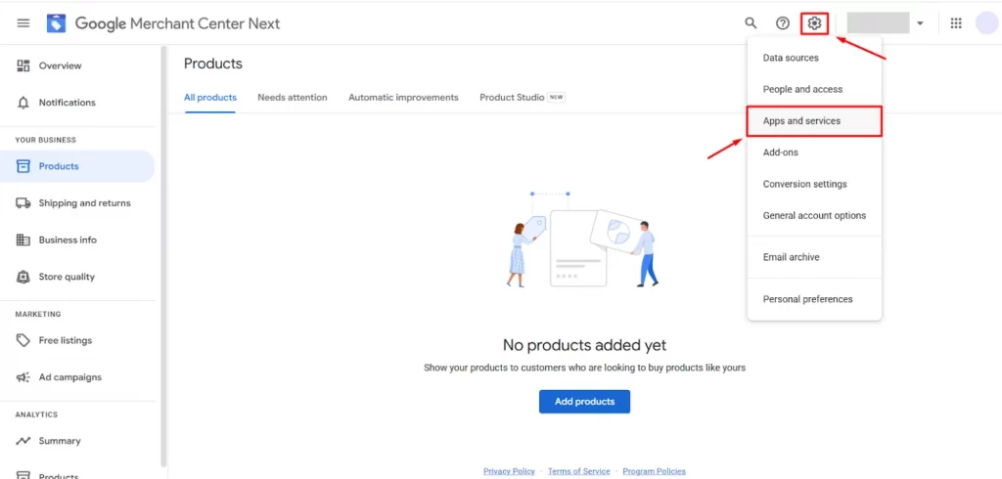Image resolution: width=1002 pixels, height=479 pixels.
Task: Open the help question mark icon
Action: coord(782,23)
